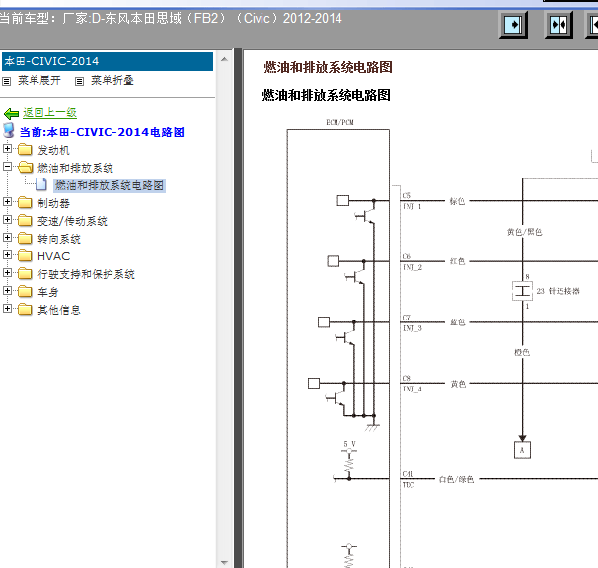Click the 当前车型 vehicle header text
Screen dimensions: 598x568
pyautogui.click(x=171, y=18)
